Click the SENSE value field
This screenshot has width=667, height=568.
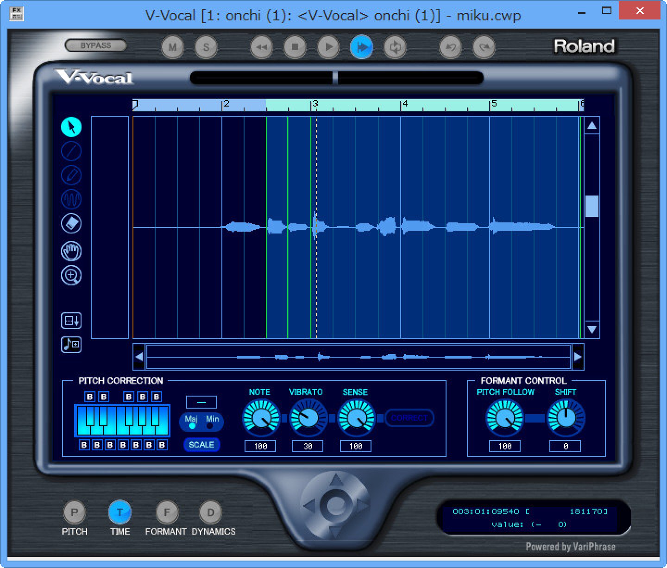[x=356, y=446]
